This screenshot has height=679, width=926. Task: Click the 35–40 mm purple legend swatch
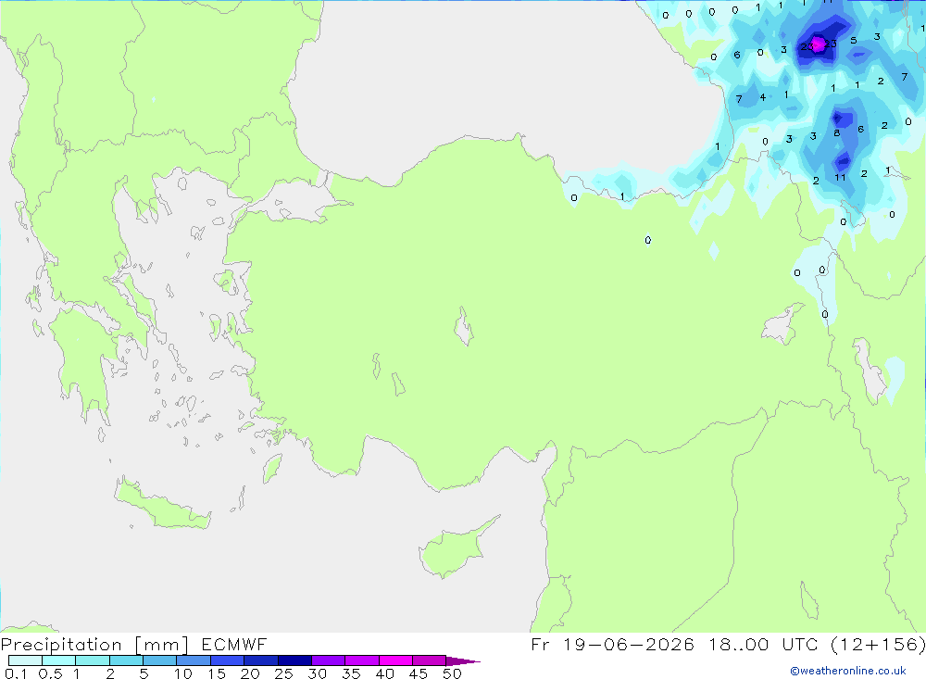coord(361,660)
